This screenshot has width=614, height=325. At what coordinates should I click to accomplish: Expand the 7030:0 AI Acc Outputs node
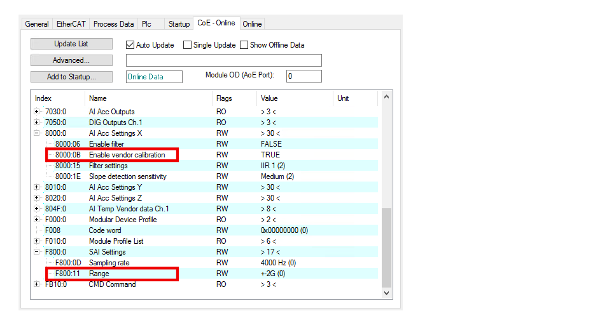coord(36,111)
